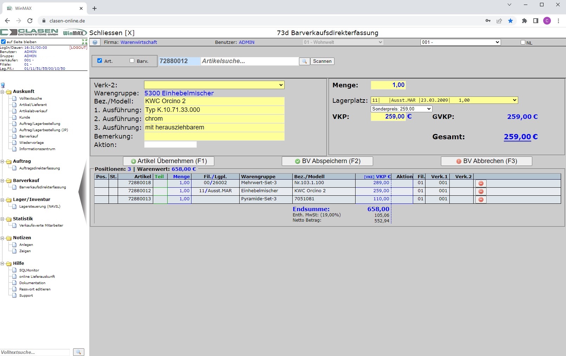Open a new browser tab

pos(95,8)
